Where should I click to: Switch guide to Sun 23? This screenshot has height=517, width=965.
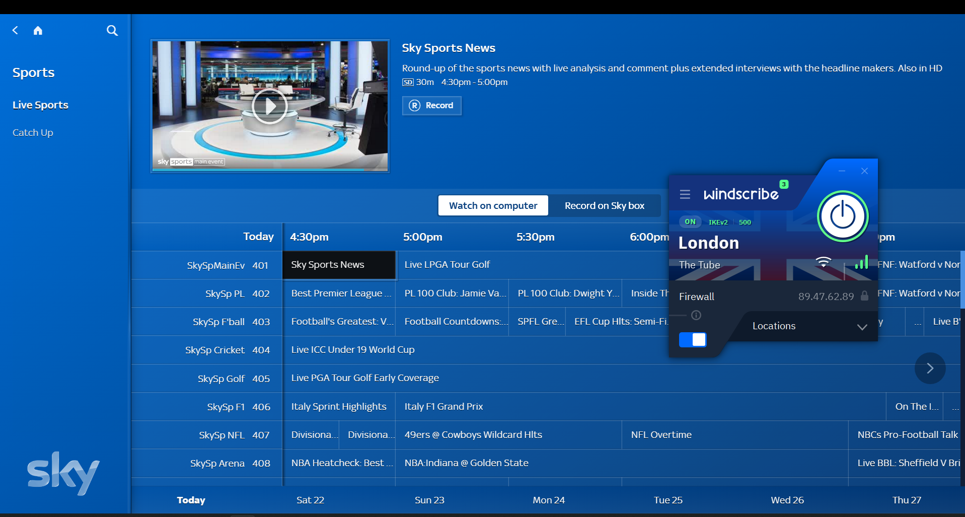click(x=429, y=500)
